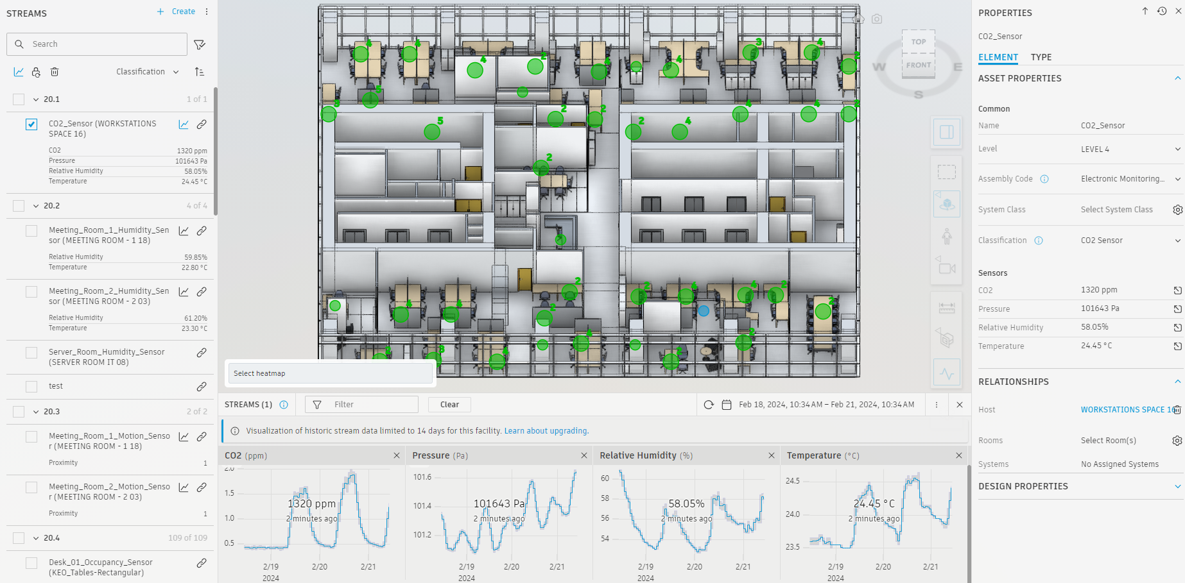Open System Class settings gear
Image resolution: width=1185 pixels, height=583 pixels.
coord(1177,210)
